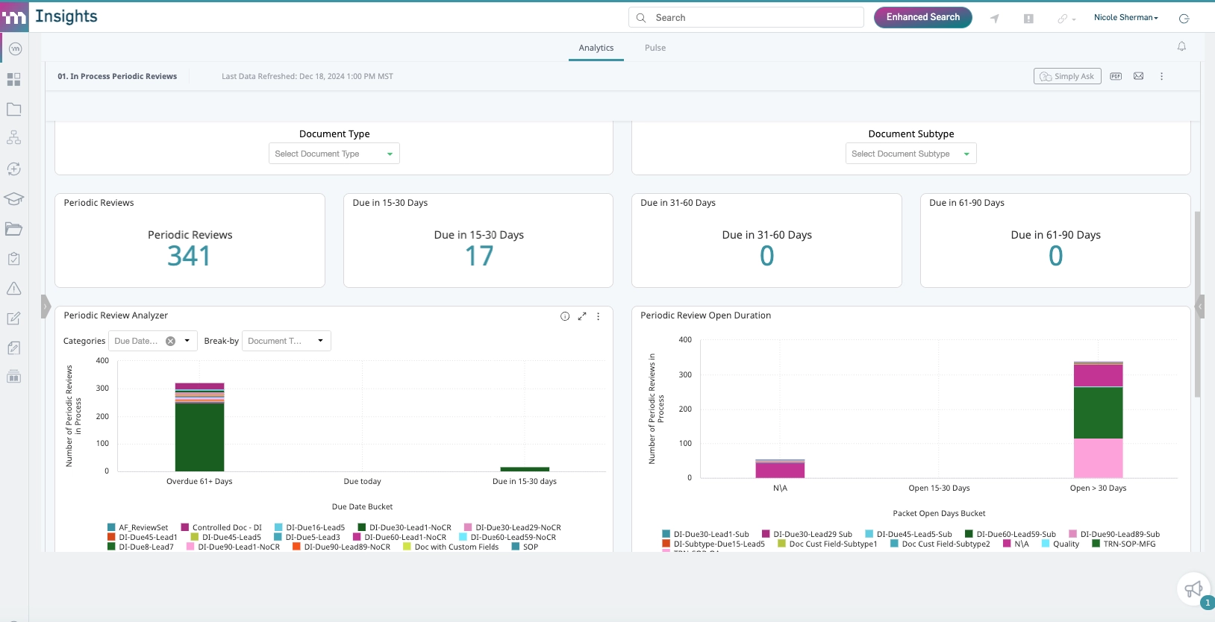
Task: Open the announcements megaphone icon
Action: (x=1193, y=589)
